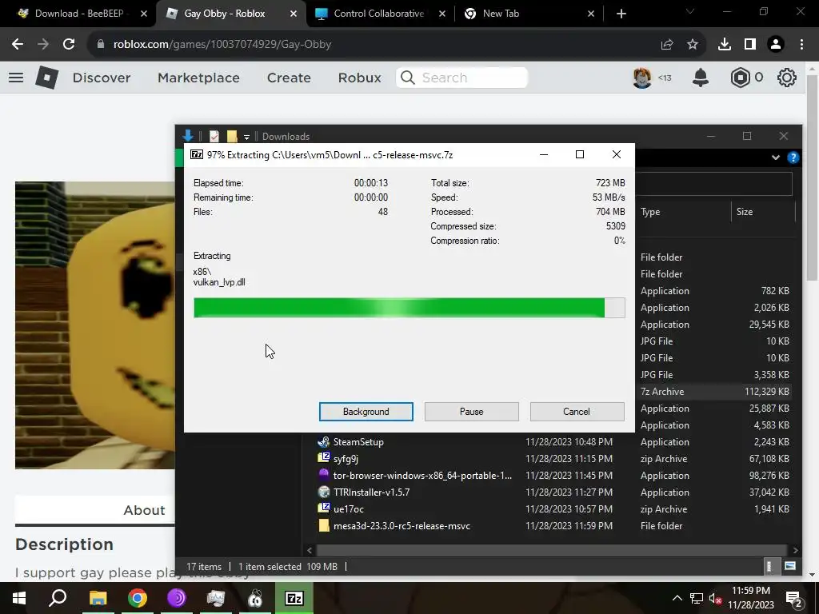The width and height of the screenshot is (819, 614).
Task: Switch Explorer to large icons view
Action: coord(790,567)
